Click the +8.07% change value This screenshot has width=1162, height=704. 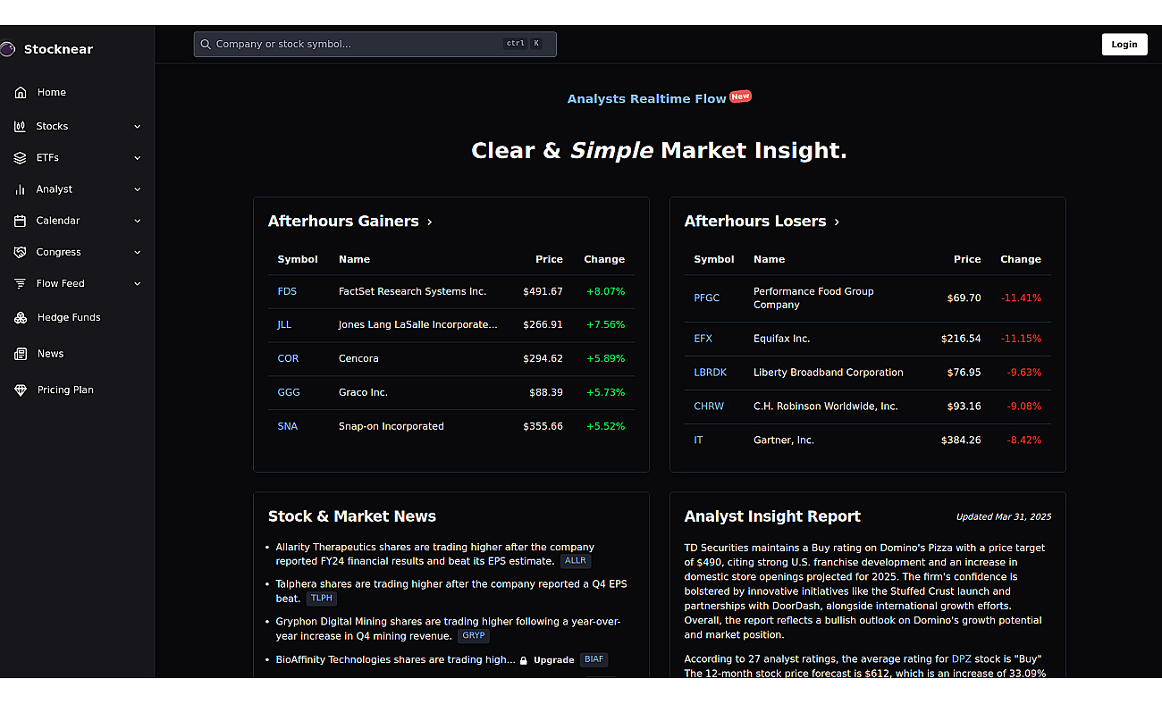(606, 291)
